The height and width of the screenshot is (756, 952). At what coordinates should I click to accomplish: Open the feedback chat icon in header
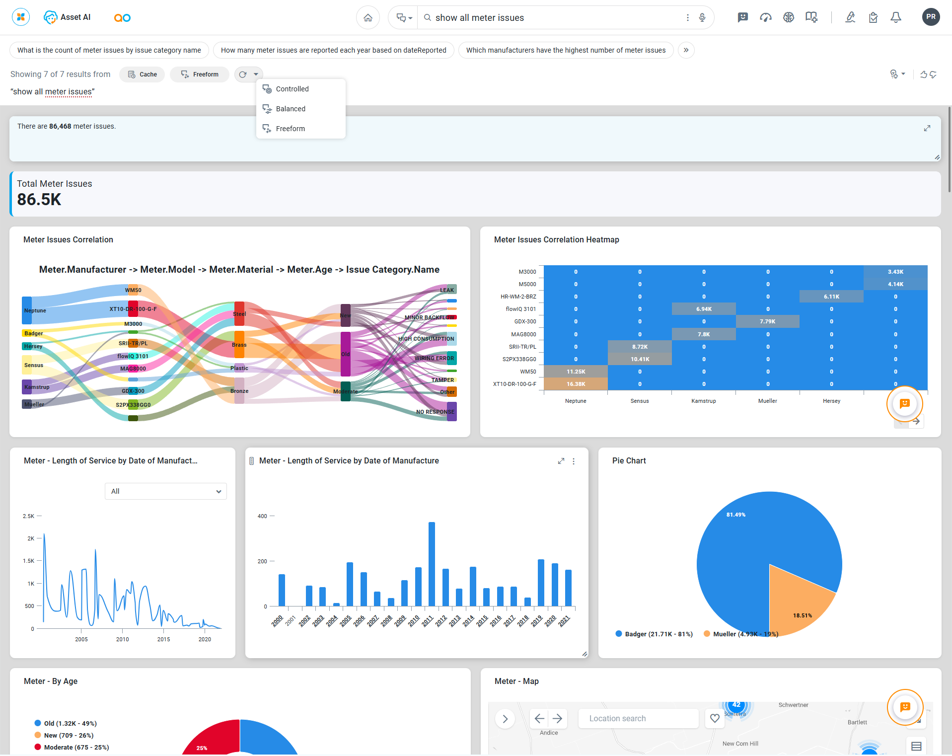coord(743,18)
